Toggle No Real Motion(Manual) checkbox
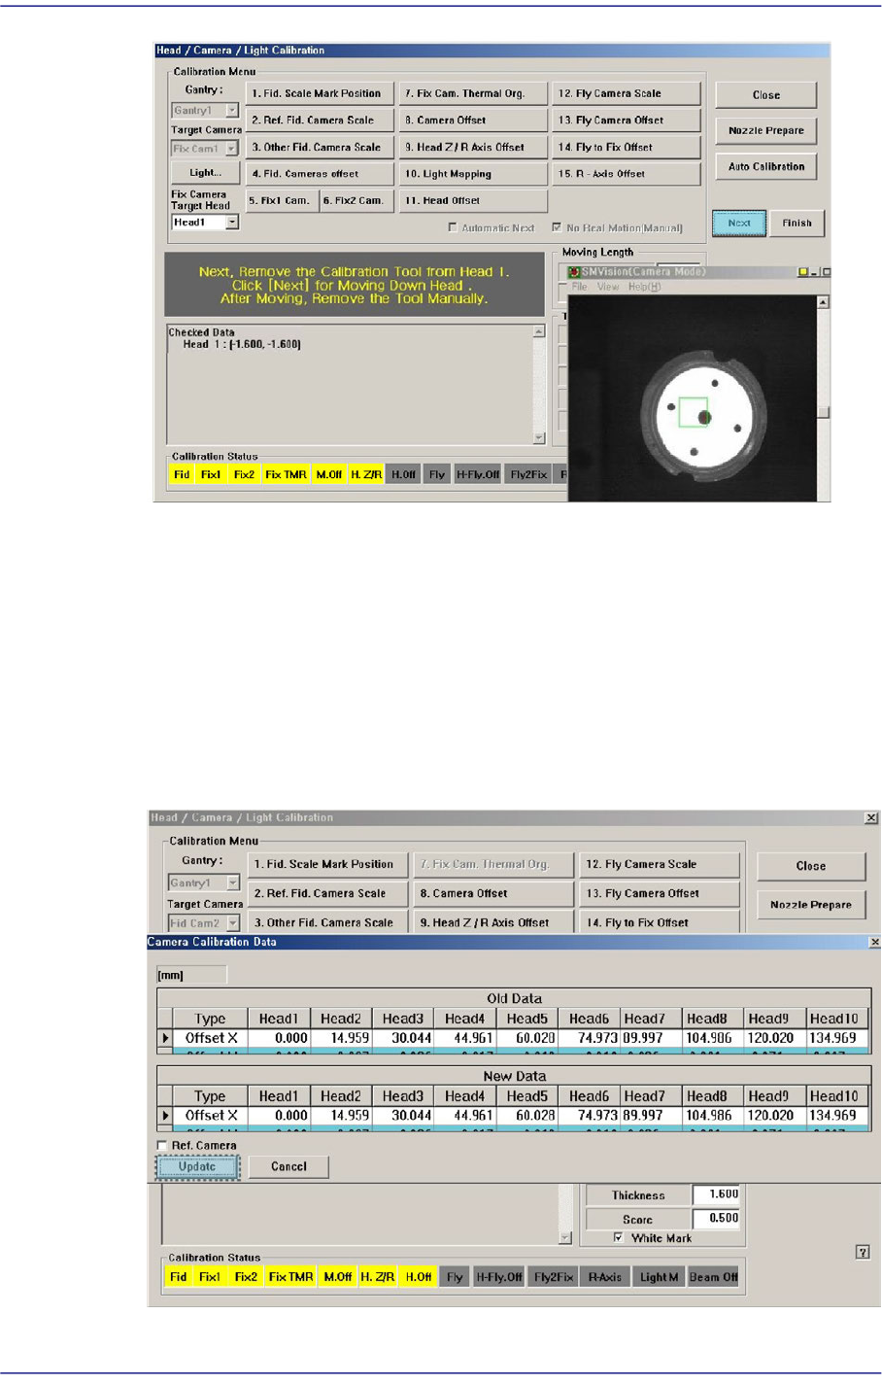882x1384 pixels. tap(557, 227)
